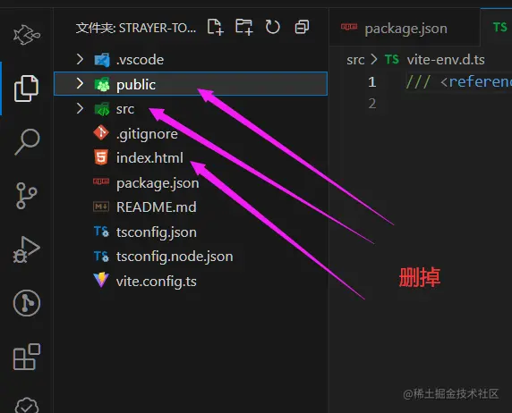Open vite.config.ts in the file tree
Screen dimensions: 512x413
point(191,281)
